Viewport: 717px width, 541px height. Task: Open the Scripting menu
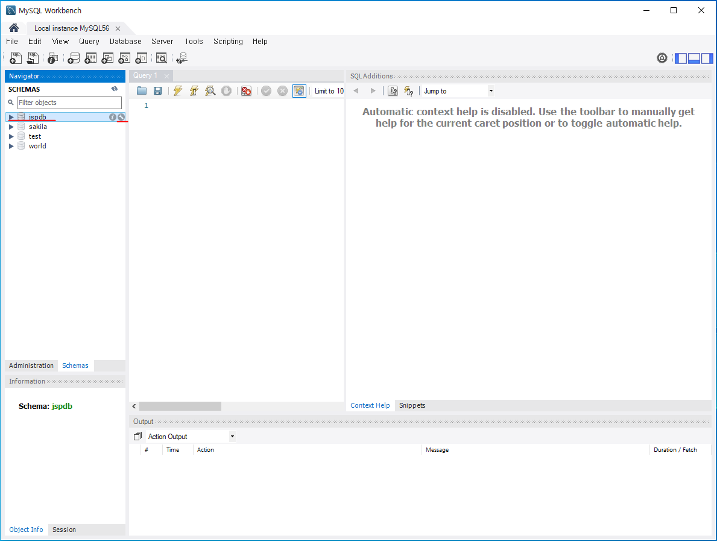click(x=228, y=41)
